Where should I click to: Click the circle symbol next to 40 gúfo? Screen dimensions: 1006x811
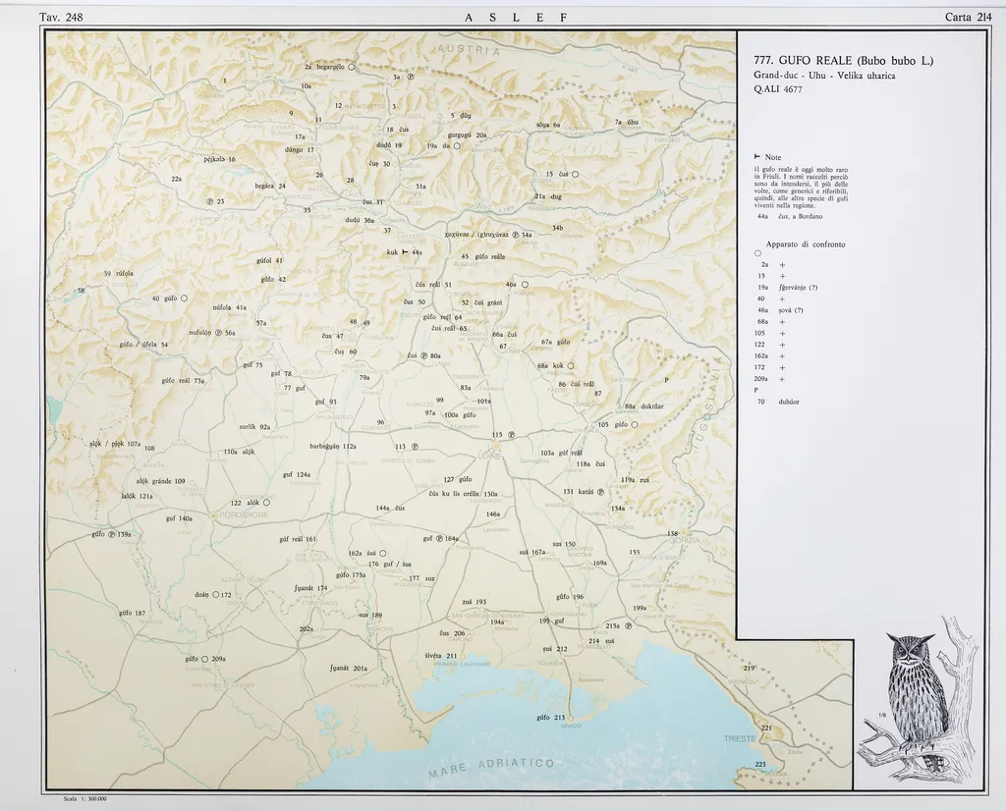pyautogui.click(x=184, y=298)
